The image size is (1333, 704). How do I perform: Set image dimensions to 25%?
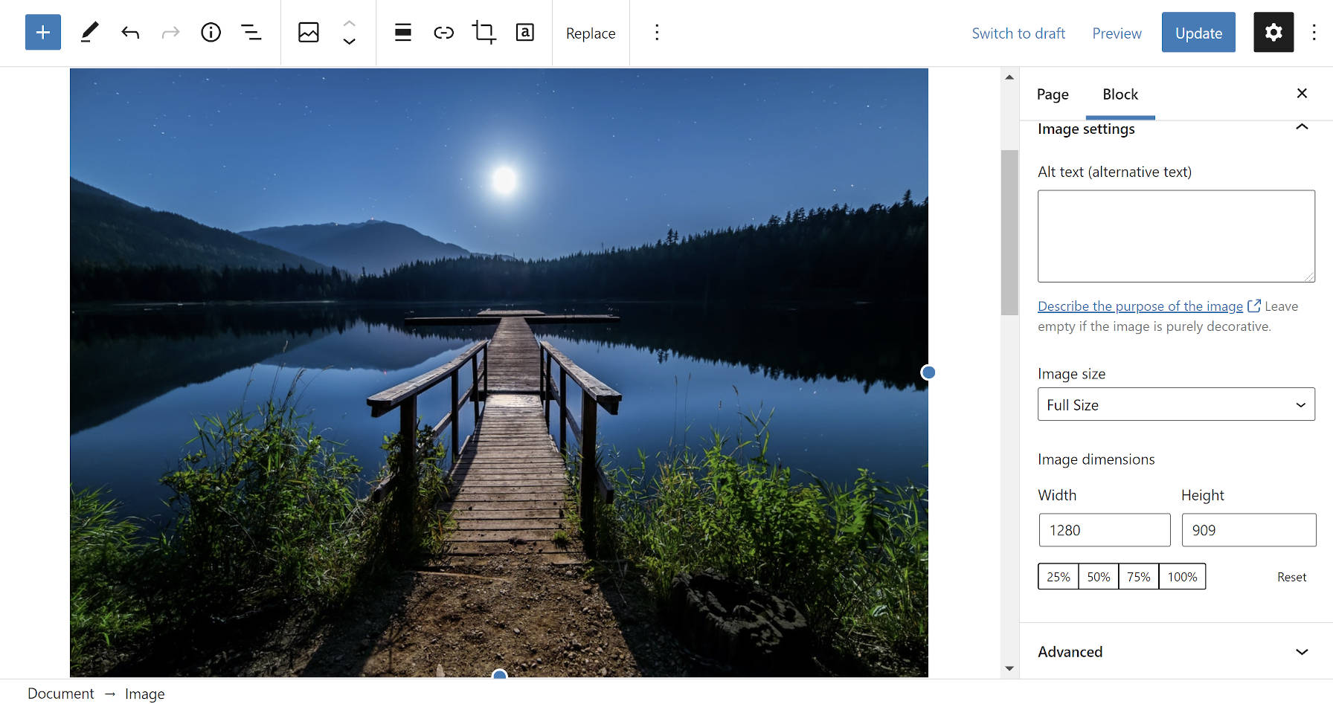tap(1058, 577)
